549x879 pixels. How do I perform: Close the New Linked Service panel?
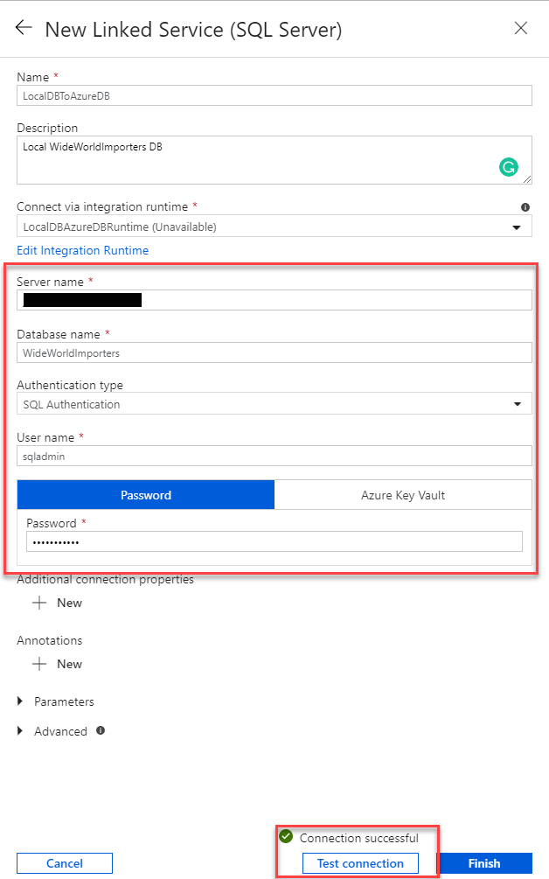[x=521, y=28]
